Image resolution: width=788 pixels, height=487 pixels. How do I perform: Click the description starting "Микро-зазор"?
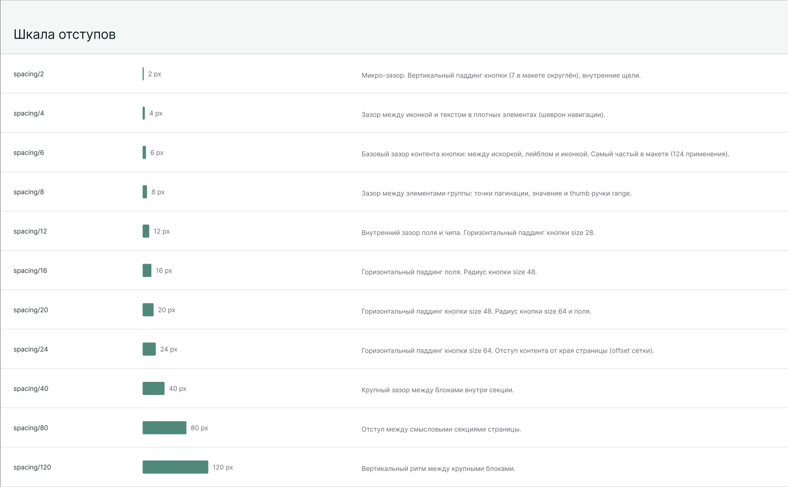[501, 75]
